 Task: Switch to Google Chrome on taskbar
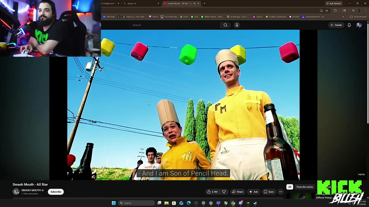click(233, 203)
